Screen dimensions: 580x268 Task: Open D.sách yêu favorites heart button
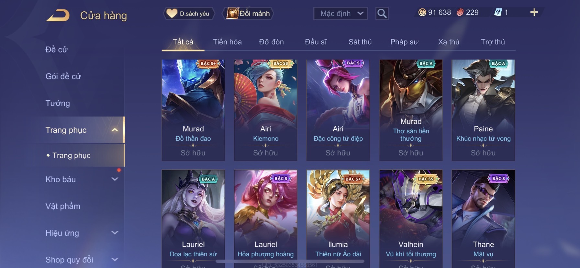click(189, 14)
